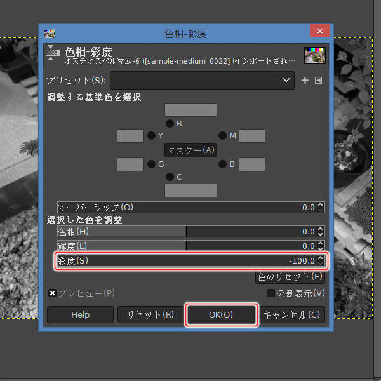The width and height of the screenshot is (381, 381).
Task: Click the blue color swatch beside B
Action: tap(252, 164)
